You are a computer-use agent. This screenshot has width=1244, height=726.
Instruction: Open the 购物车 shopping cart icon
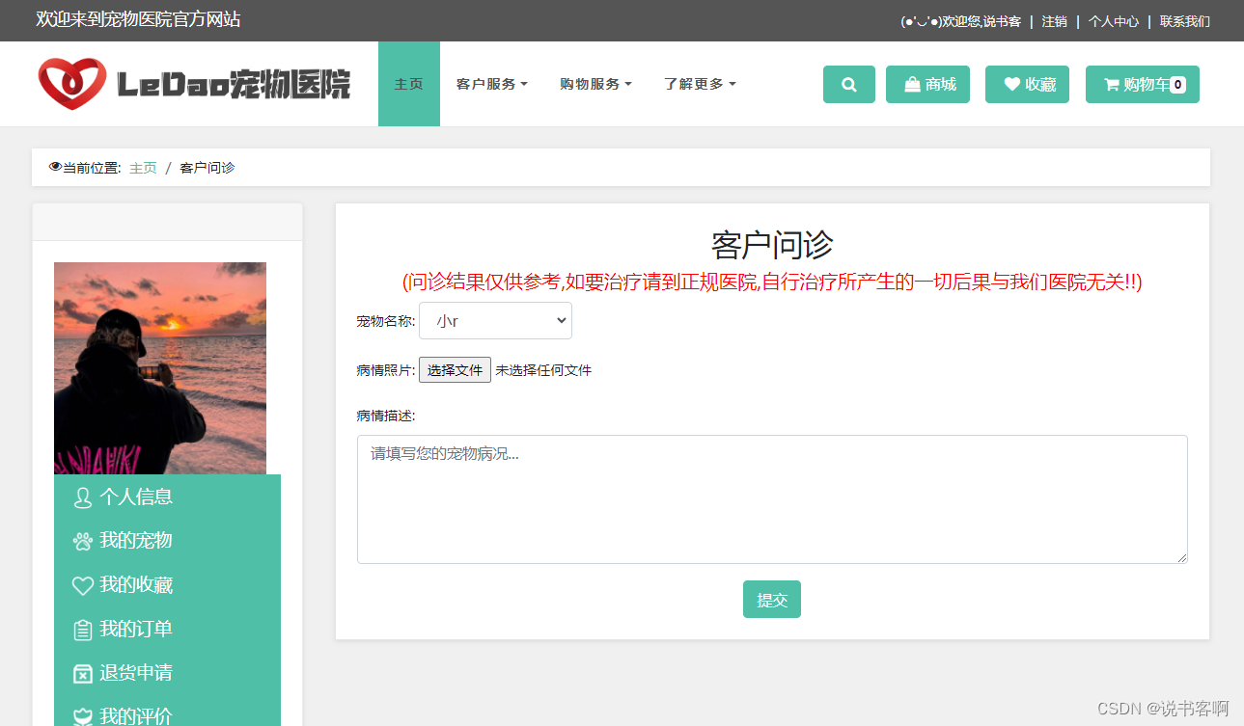(x=1142, y=84)
